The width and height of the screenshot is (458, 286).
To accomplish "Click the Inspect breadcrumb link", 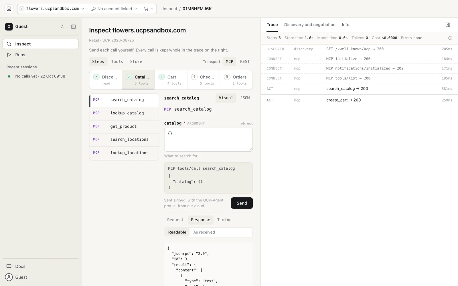I will (170, 9).
